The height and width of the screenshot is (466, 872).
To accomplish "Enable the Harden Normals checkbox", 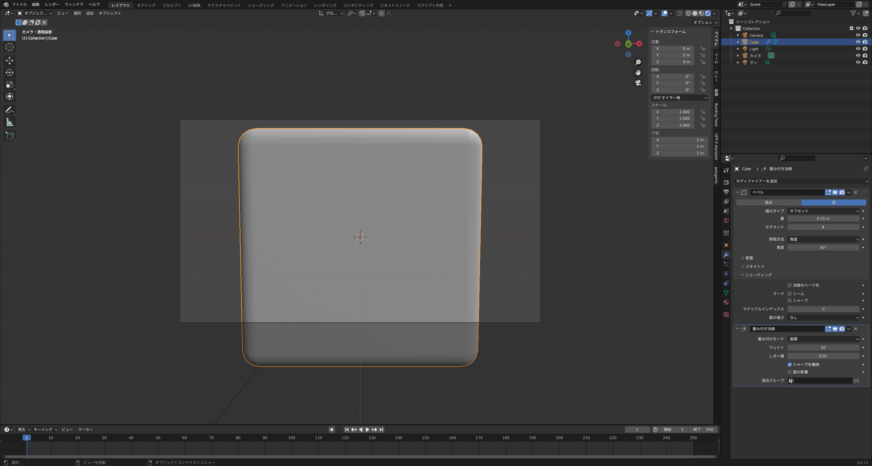I will click(x=789, y=285).
